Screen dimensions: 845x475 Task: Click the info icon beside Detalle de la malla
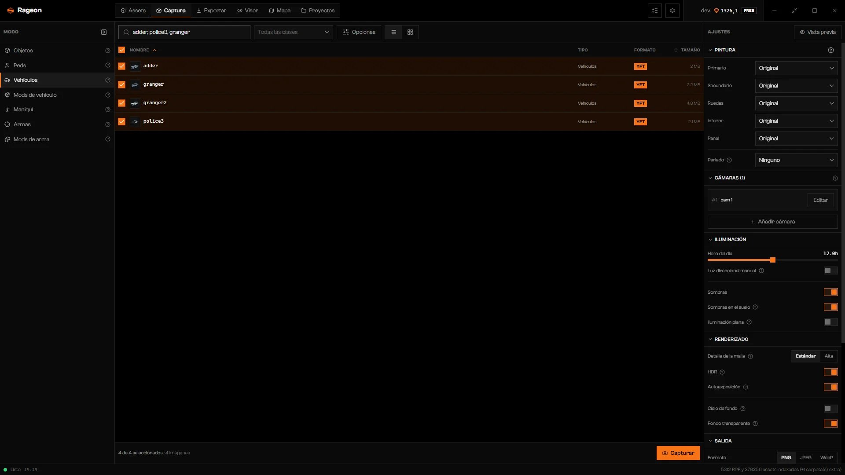tap(750, 356)
